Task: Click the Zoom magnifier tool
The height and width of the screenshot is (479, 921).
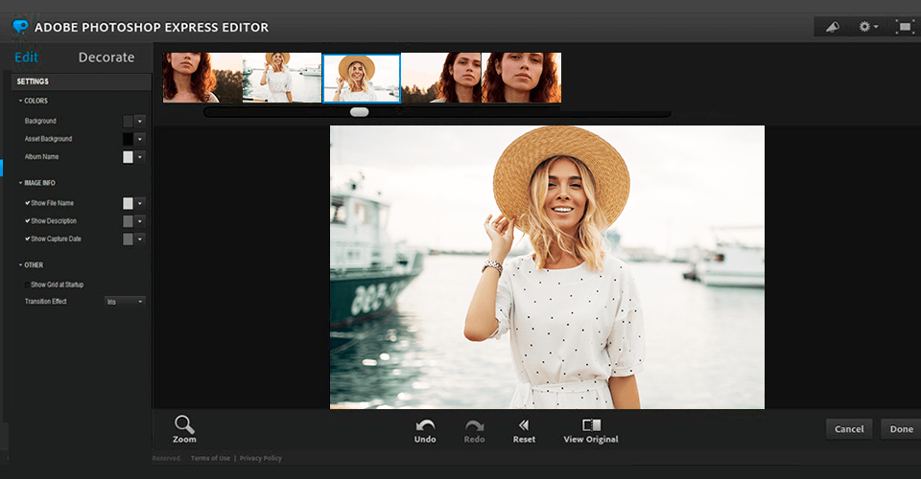Action: click(184, 429)
